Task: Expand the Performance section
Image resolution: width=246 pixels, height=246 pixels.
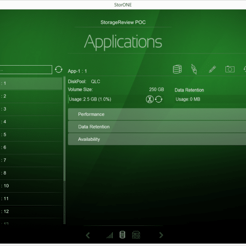Action: click(157, 114)
